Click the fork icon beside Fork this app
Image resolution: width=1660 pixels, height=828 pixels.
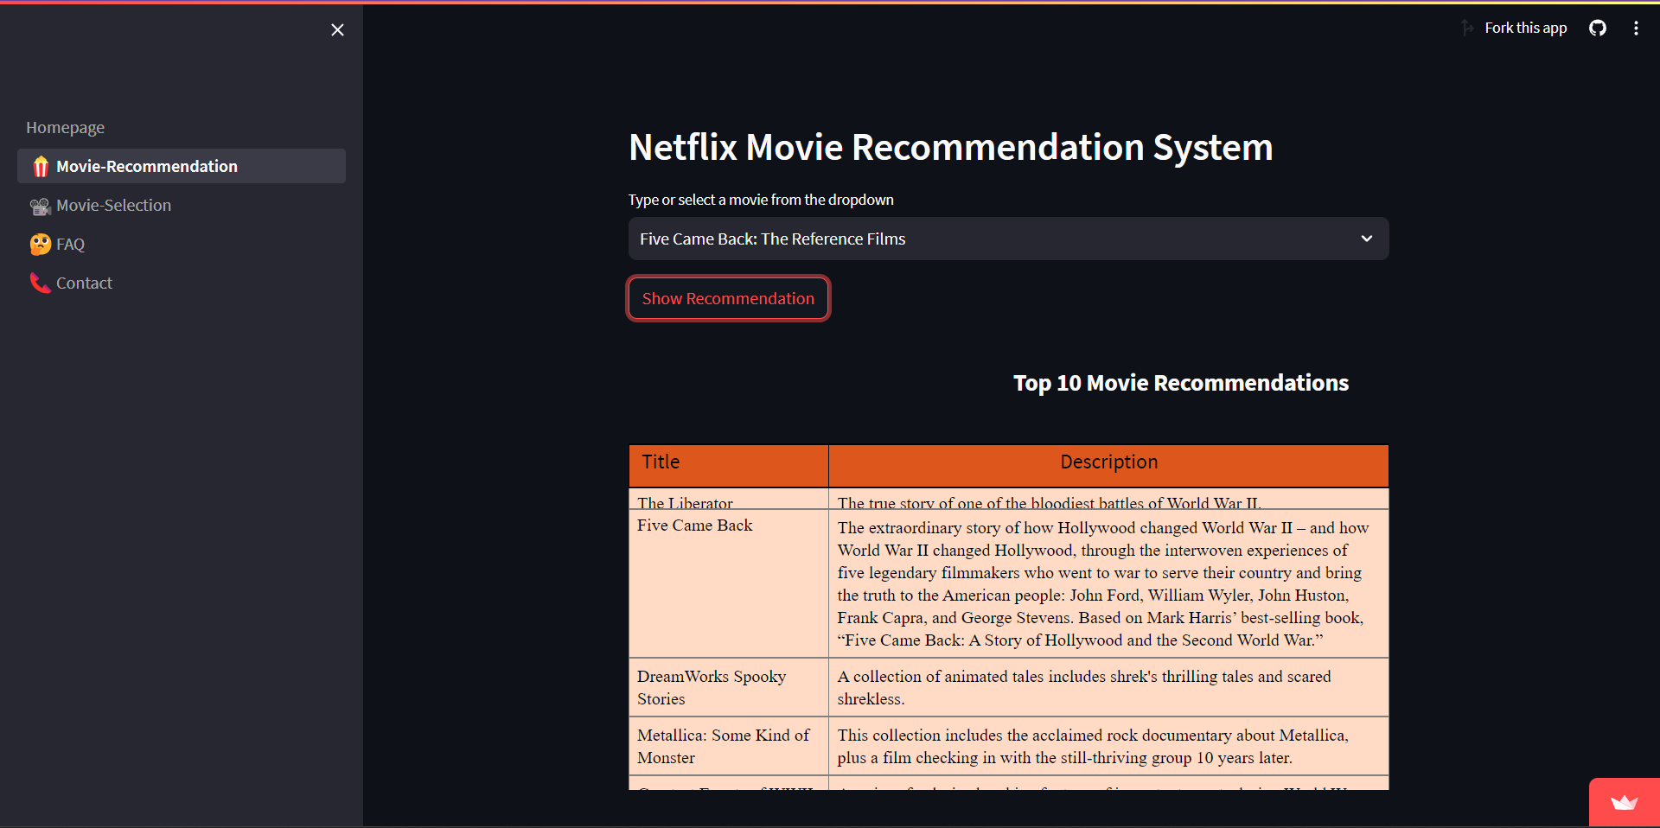tap(1467, 28)
